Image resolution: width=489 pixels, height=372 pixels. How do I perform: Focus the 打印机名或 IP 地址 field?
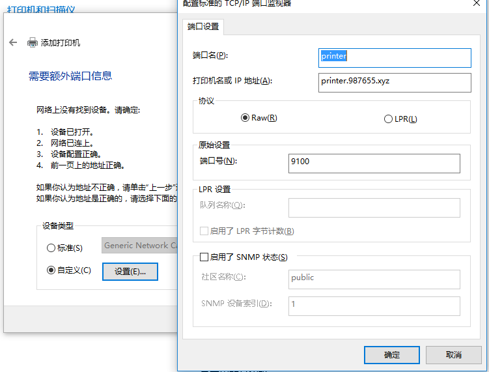tap(394, 82)
